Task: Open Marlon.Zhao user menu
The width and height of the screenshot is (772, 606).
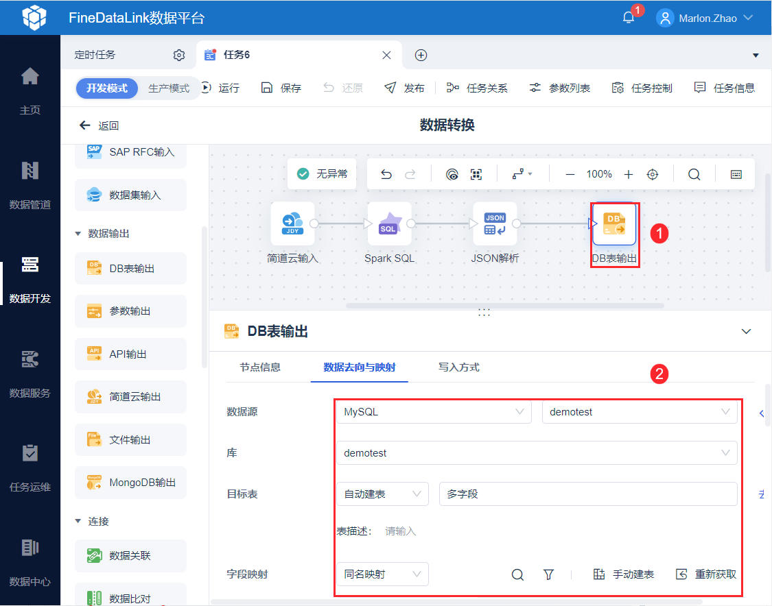Action: (705, 19)
